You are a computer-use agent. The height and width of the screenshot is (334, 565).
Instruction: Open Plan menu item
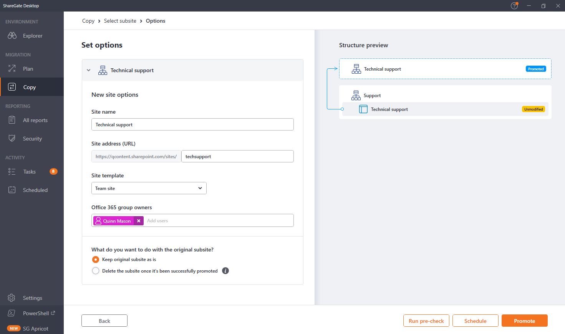point(32,69)
